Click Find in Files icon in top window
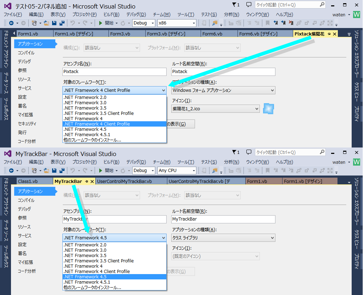363x295 pixels. tap(215, 23)
